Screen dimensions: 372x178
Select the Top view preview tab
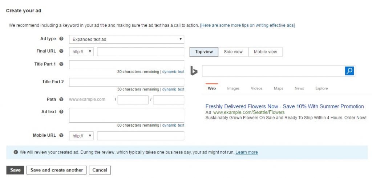pos(204,52)
